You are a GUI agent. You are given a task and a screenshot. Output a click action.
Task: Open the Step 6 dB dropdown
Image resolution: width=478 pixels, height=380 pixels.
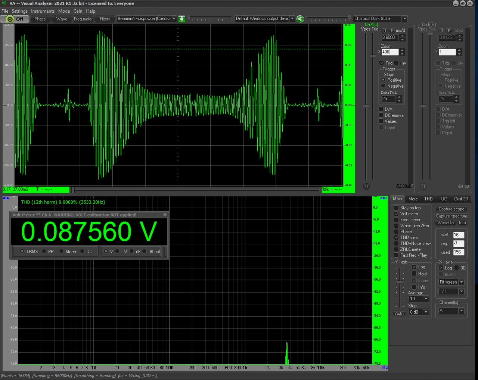[x=426, y=312]
